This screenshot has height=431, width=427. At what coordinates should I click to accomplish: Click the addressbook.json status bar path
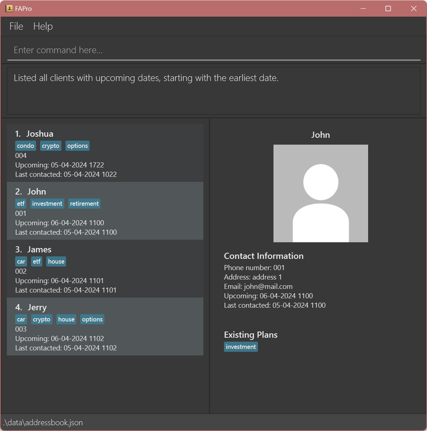tap(43, 422)
